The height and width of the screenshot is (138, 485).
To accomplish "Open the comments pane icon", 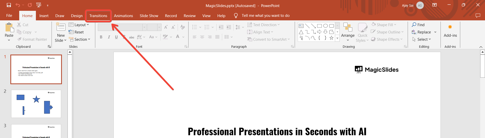I will [478, 16].
